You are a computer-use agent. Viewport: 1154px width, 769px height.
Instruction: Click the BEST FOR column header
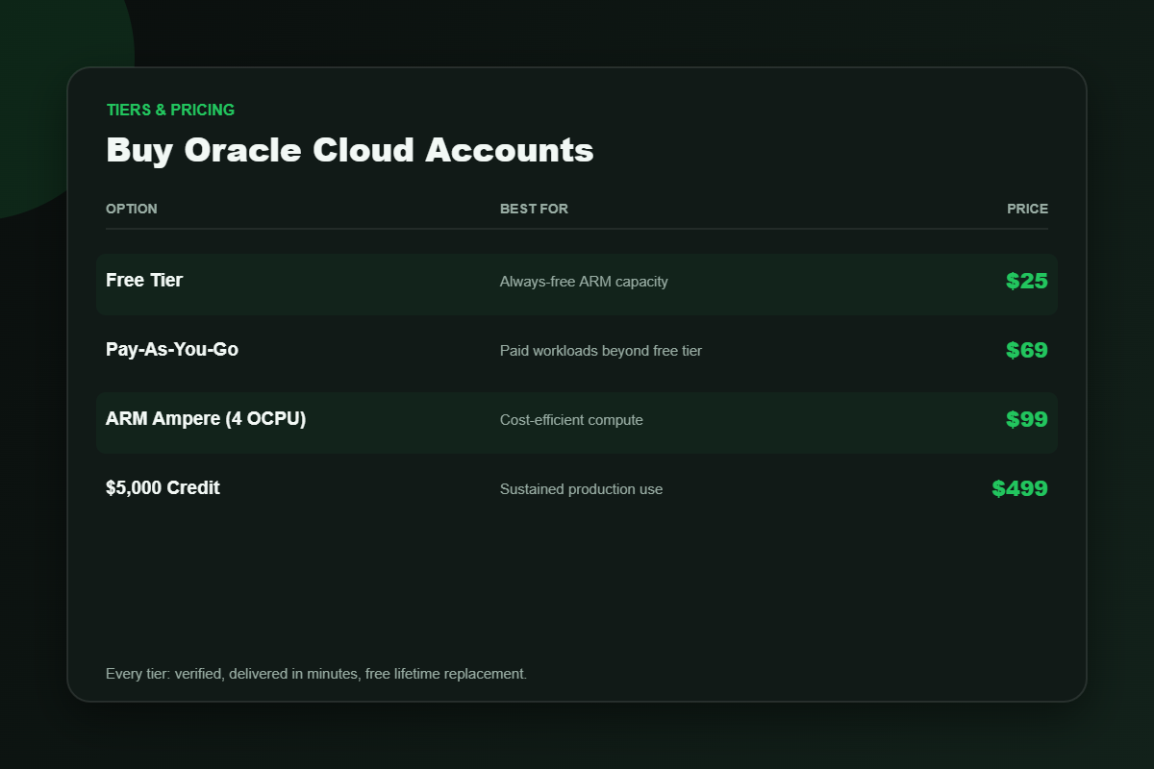pyautogui.click(x=534, y=209)
